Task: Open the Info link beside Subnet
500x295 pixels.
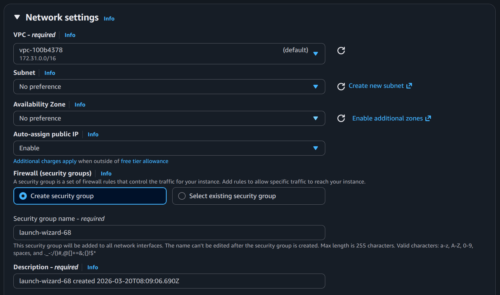Action: click(x=49, y=73)
